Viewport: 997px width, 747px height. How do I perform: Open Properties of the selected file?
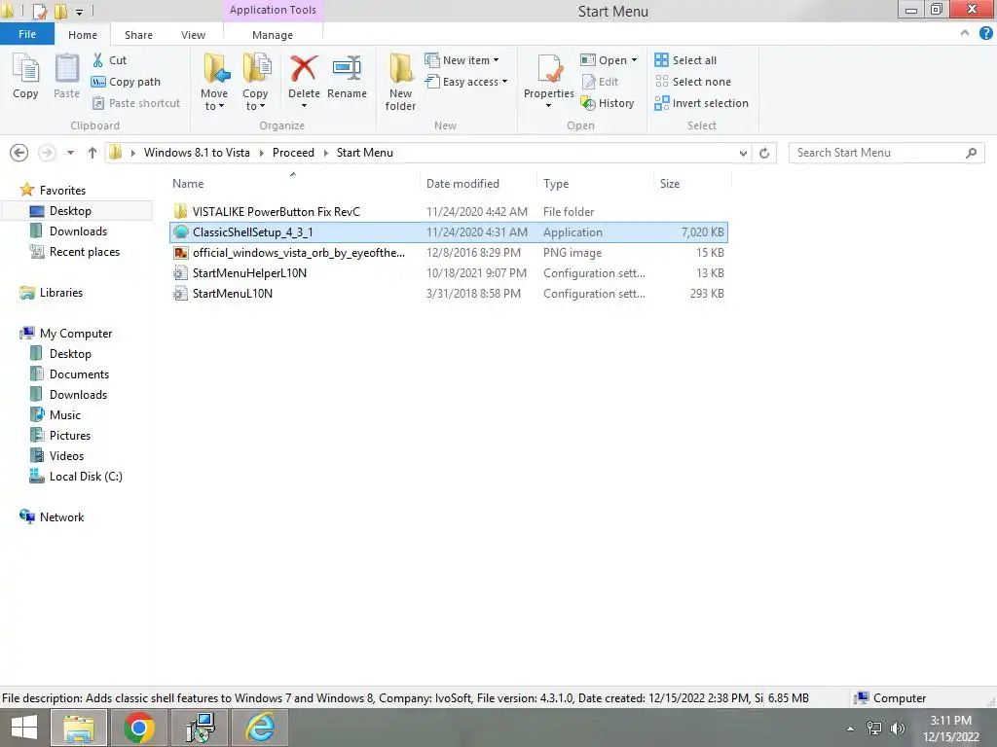point(549,75)
